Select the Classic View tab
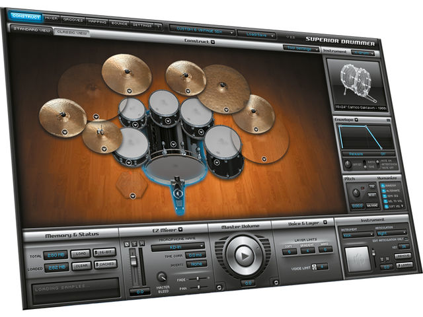The height and width of the screenshot is (317, 423). tap(72, 32)
